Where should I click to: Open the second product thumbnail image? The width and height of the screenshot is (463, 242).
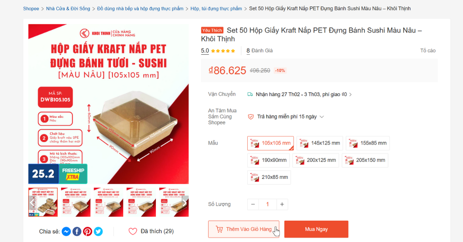coord(76,202)
